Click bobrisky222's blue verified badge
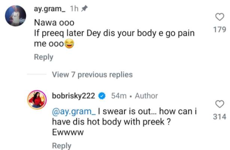Viewport: 230px width, 150px height. tap(102, 96)
